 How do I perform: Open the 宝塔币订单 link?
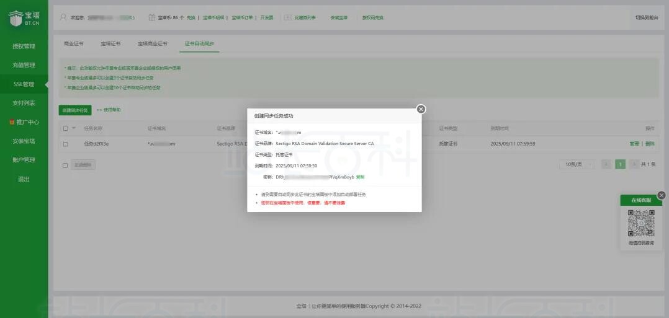(x=242, y=17)
